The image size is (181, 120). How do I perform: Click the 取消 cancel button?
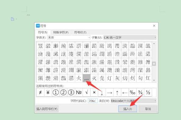coord(148,109)
